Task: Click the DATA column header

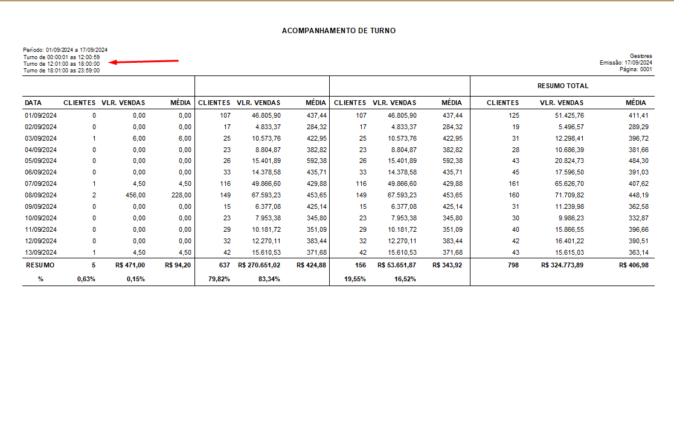Action: (33, 103)
